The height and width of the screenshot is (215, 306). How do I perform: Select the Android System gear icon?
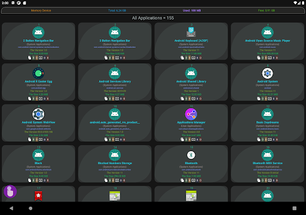[267, 73]
